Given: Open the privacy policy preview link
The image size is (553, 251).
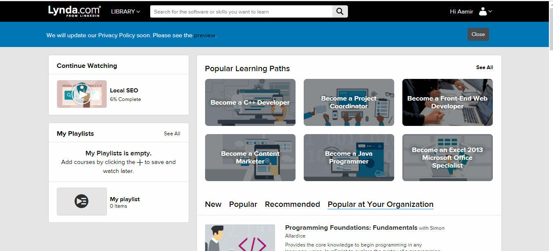Looking at the screenshot, I should pos(205,35).
